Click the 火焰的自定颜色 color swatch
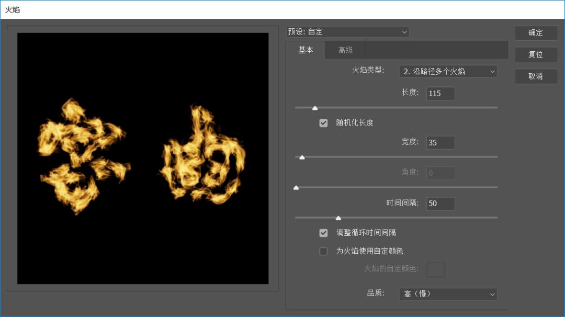Image resolution: width=565 pixels, height=317 pixels. click(x=436, y=269)
